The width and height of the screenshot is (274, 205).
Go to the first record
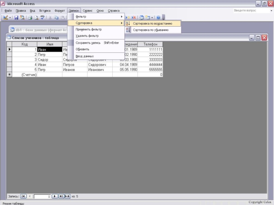pos(23,196)
